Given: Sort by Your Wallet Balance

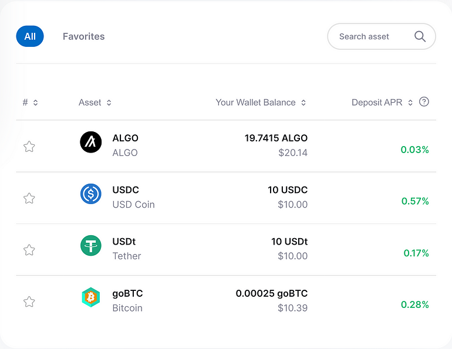Looking at the screenshot, I should click(261, 103).
